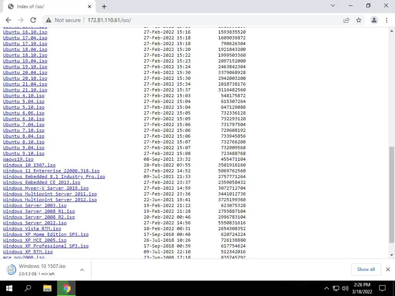The height and width of the screenshot is (296, 395).
Task: Close the downloads bar
Action: [x=388, y=269]
